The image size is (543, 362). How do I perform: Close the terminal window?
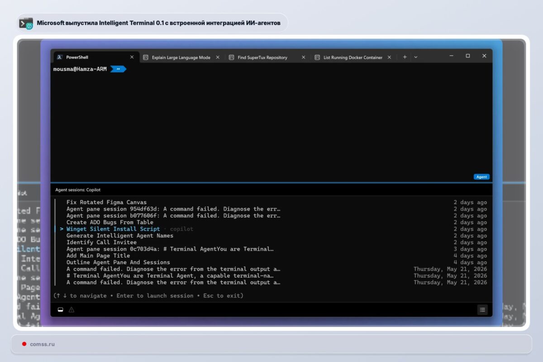point(484,56)
